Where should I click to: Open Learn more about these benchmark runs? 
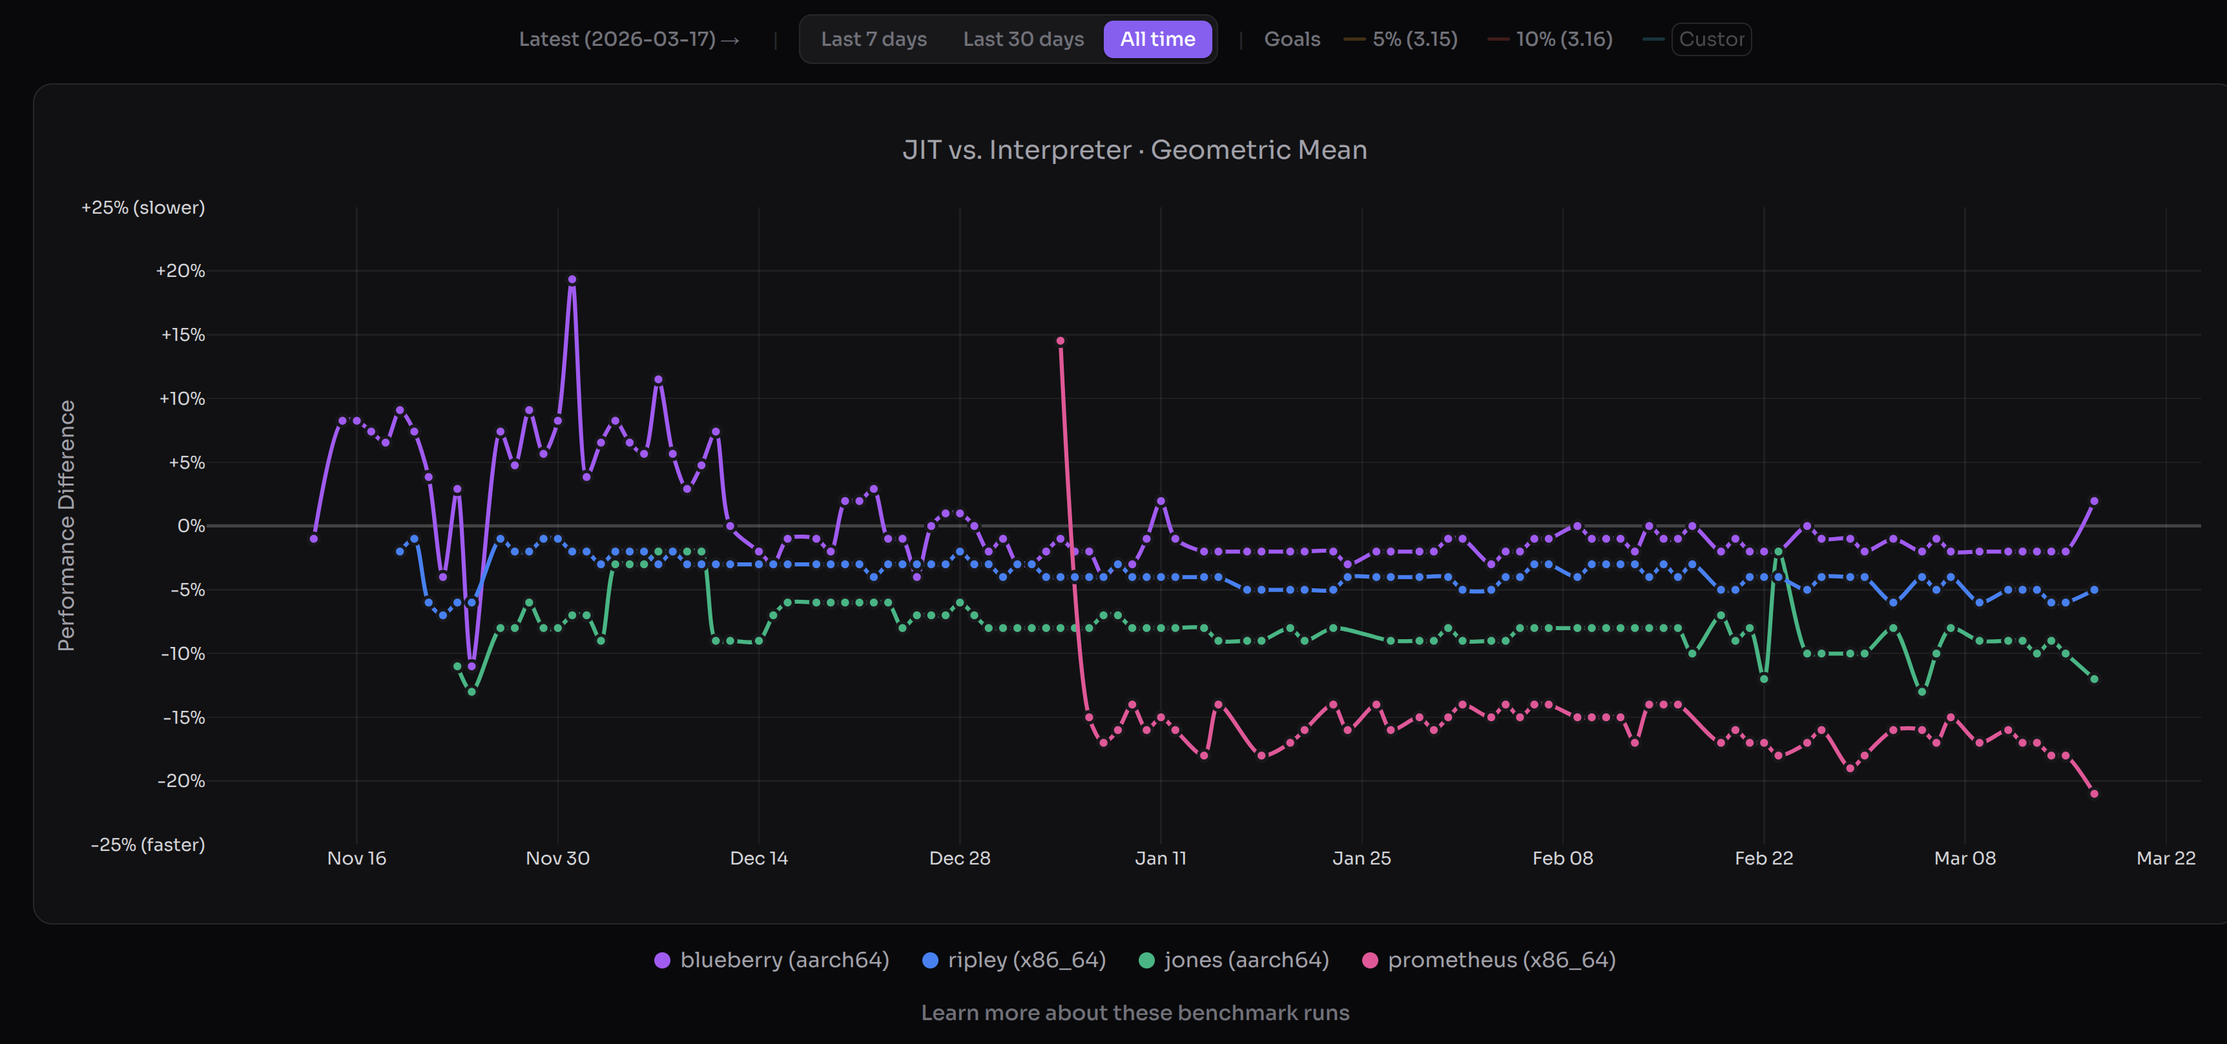pyautogui.click(x=1137, y=1012)
